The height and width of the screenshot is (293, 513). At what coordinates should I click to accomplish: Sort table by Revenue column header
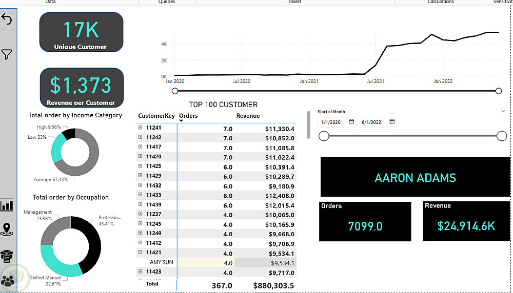[x=248, y=116]
